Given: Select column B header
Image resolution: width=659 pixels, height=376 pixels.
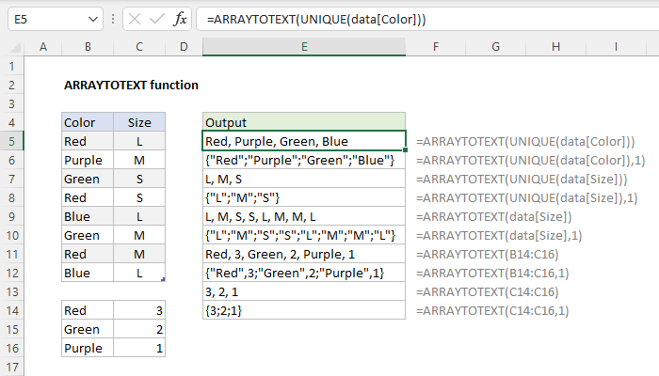Looking at the screenshot, I should 88,47.
